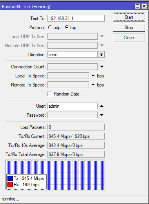Viewport: 149px width, 204px height.
Task: Close window with title bar X
Action: (144, 6)
